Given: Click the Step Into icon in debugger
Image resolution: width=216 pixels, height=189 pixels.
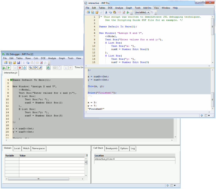Looking at the screenshot, I should [x=31, y=68].
